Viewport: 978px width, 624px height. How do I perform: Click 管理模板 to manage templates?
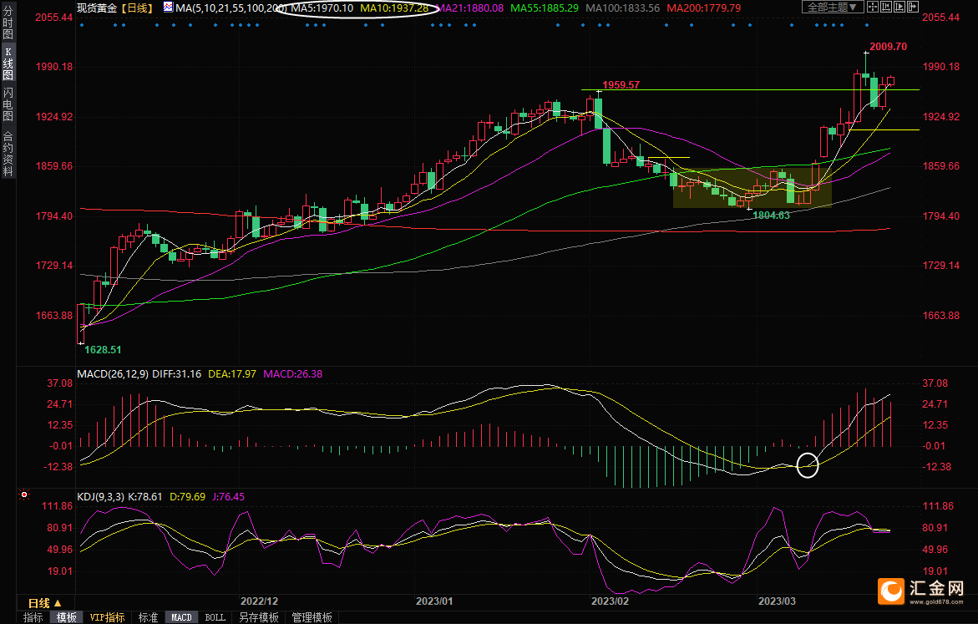tap(312, 617)
